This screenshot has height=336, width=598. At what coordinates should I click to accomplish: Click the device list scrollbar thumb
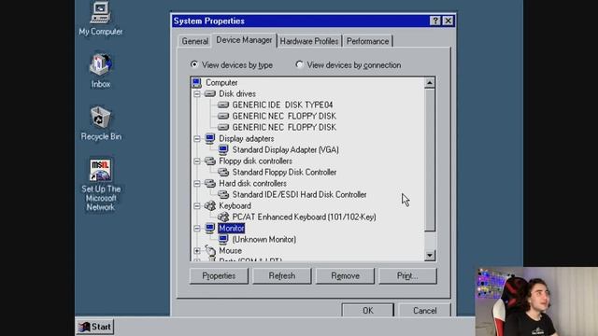(430, 160)
